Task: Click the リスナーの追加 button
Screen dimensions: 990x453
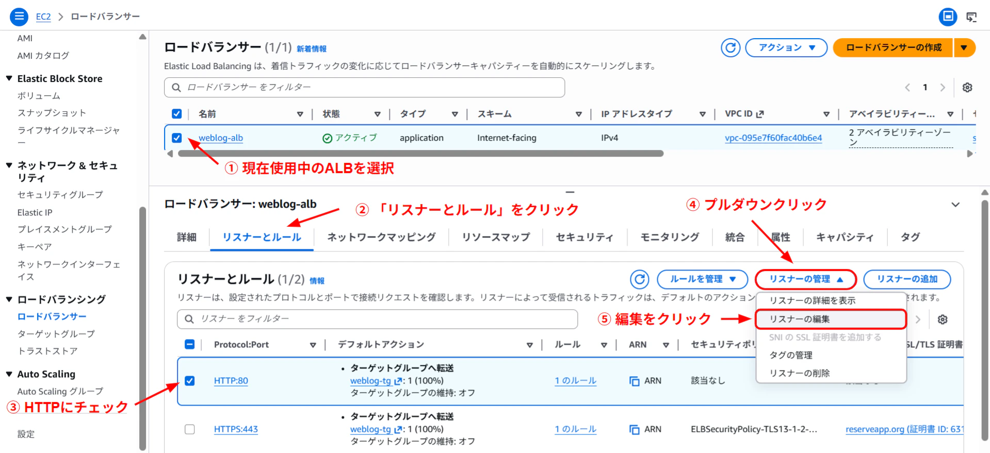Action: coord(907,279)
